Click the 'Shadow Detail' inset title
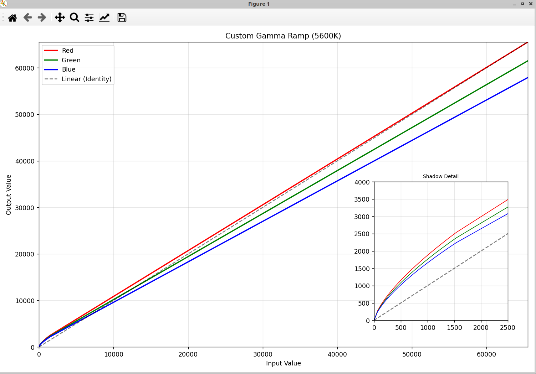Viewport: 536px width, 374px height. pos(441,176)
